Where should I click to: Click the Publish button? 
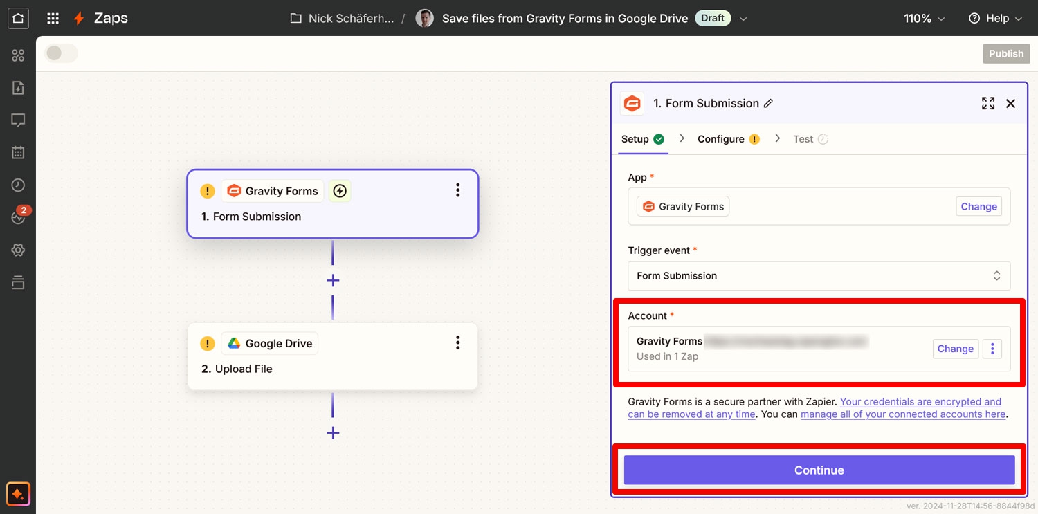1006,53
